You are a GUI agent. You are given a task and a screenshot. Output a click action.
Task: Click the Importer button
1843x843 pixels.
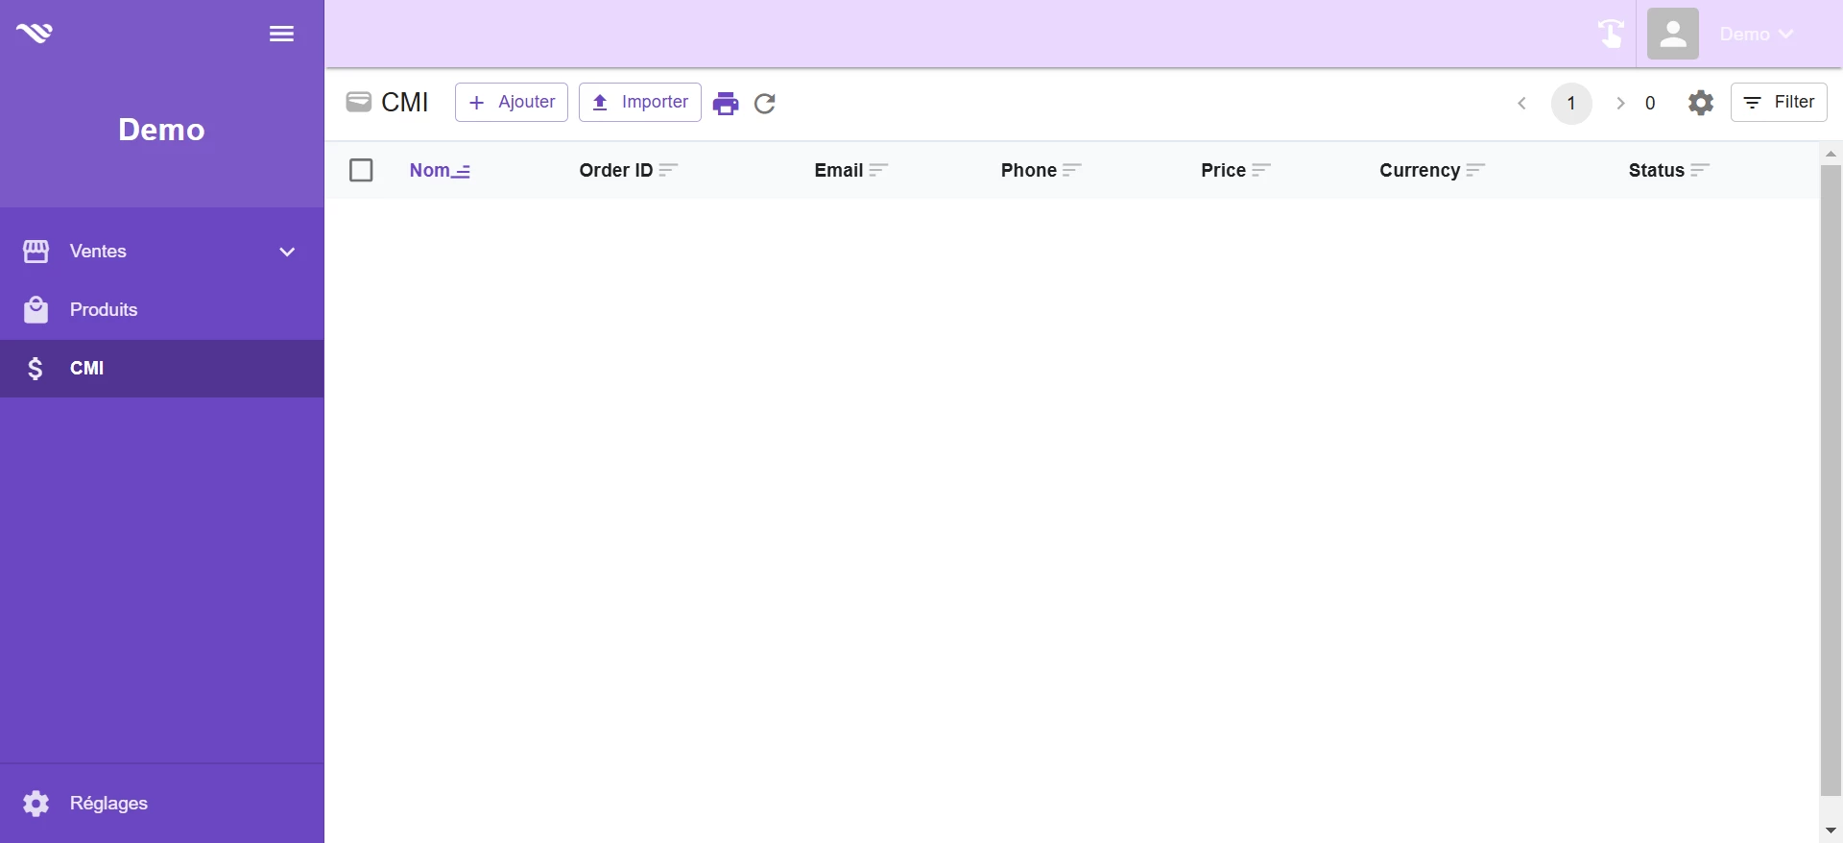[640, 103]
